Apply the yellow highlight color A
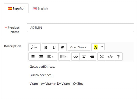This screenshot has height=100, width=138. 96,47
